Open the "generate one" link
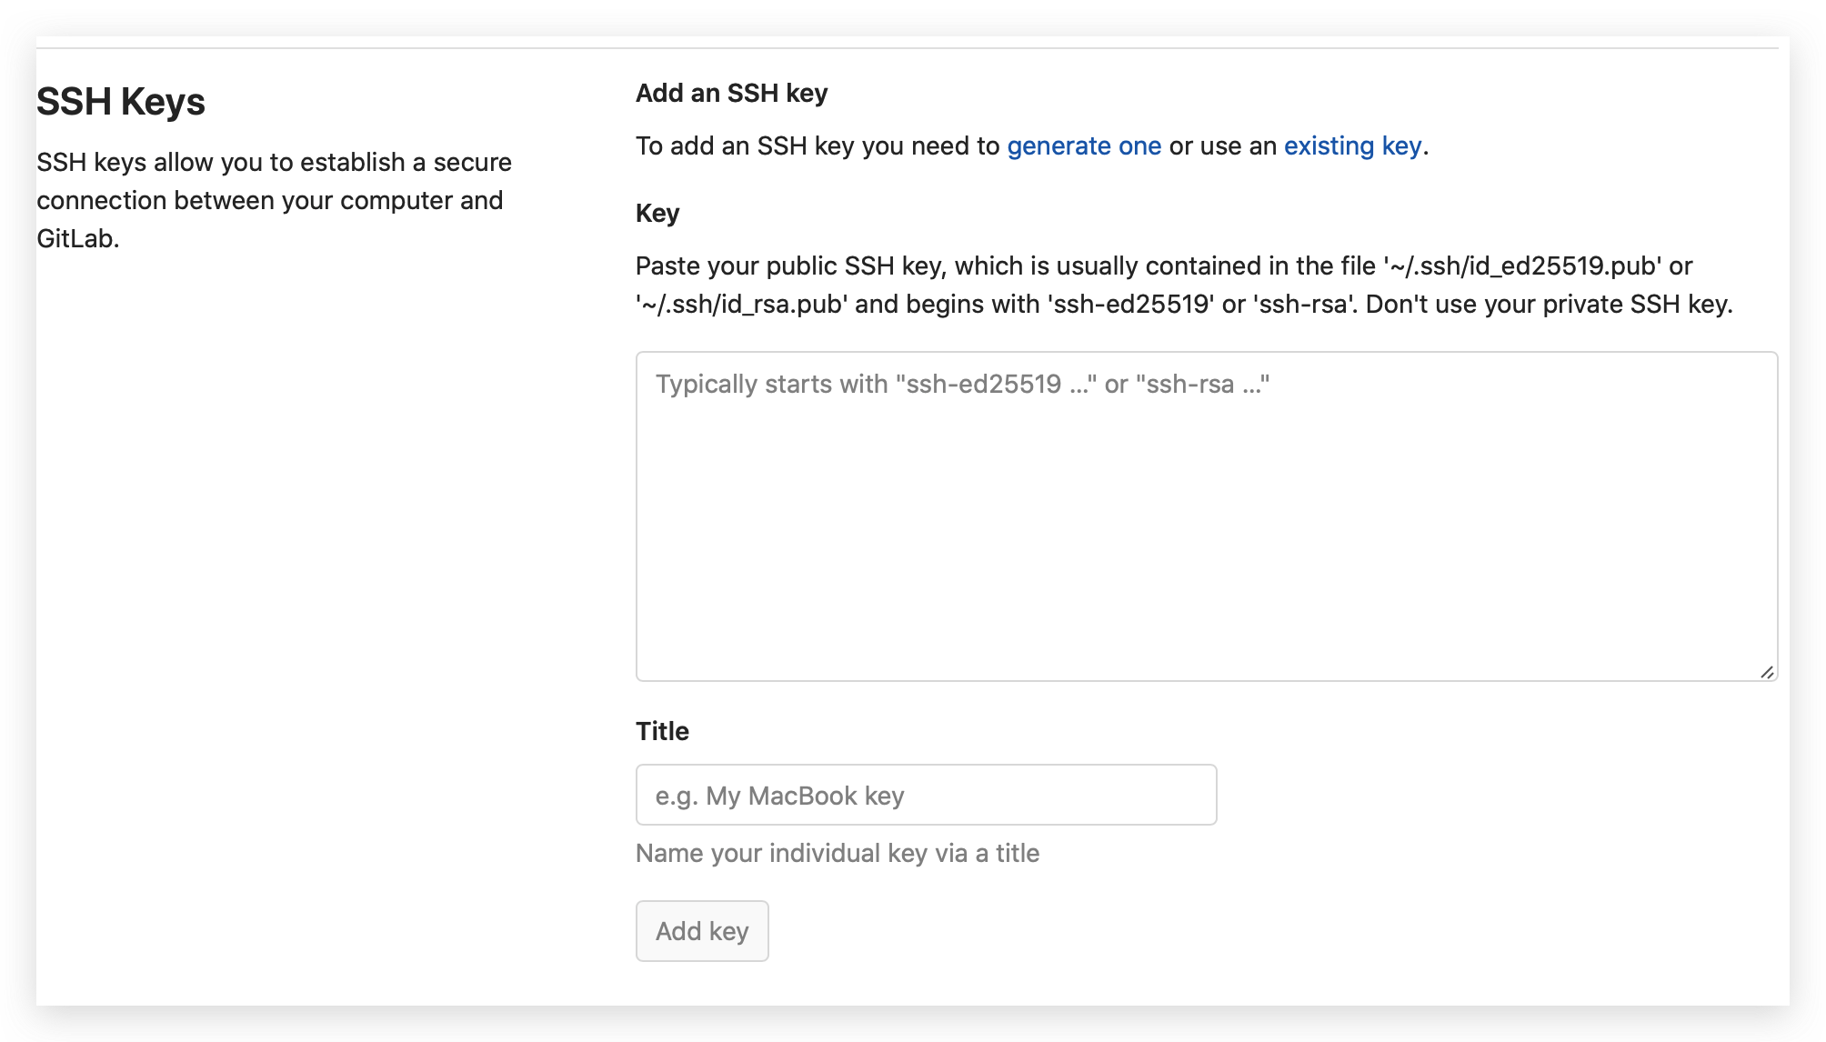Screen dimensions: 1826x1042 pyautogui.click(x=1084, y=145)
